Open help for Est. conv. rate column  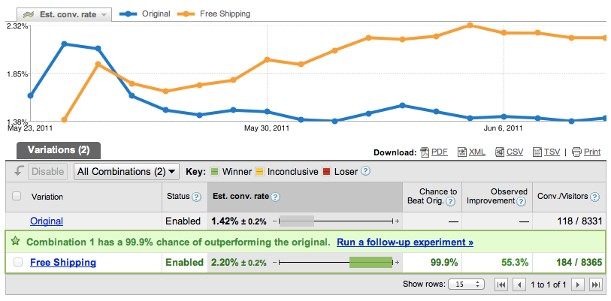[x=275, y=197]
